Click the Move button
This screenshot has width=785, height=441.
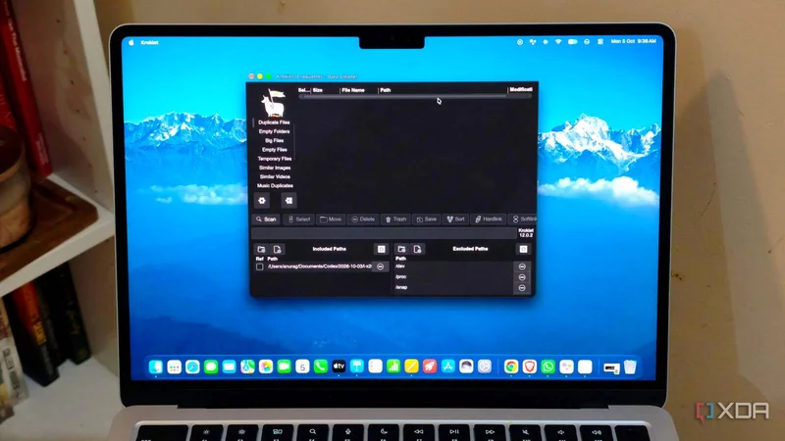[x=331, y=219]
